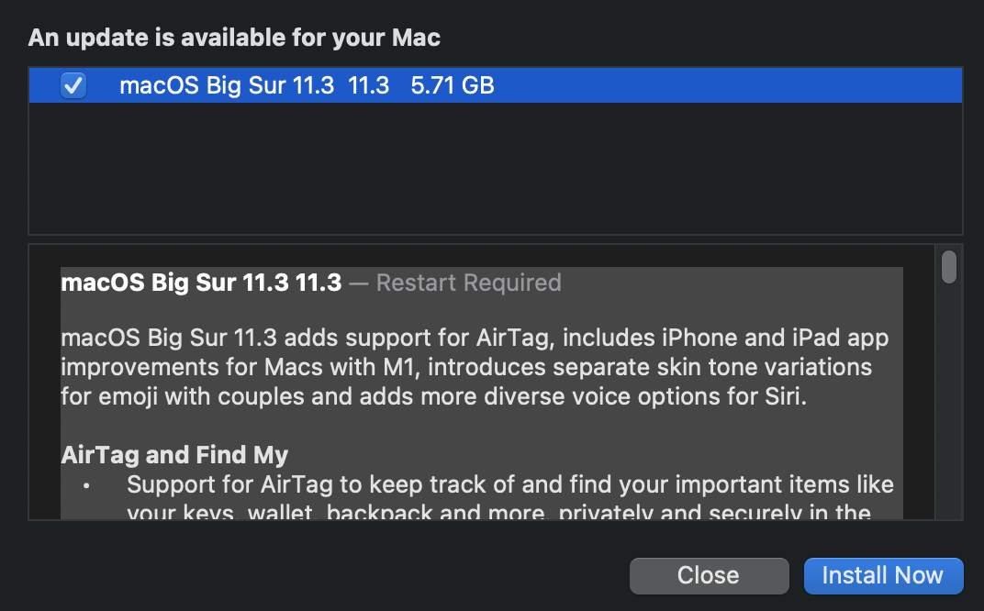Click the release notes scrollbar thumb
The height and width of the screenshot is (611, 984).
pos(949,267)
